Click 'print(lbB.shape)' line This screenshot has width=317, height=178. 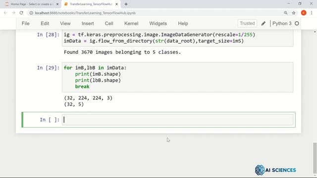point(98,80)
